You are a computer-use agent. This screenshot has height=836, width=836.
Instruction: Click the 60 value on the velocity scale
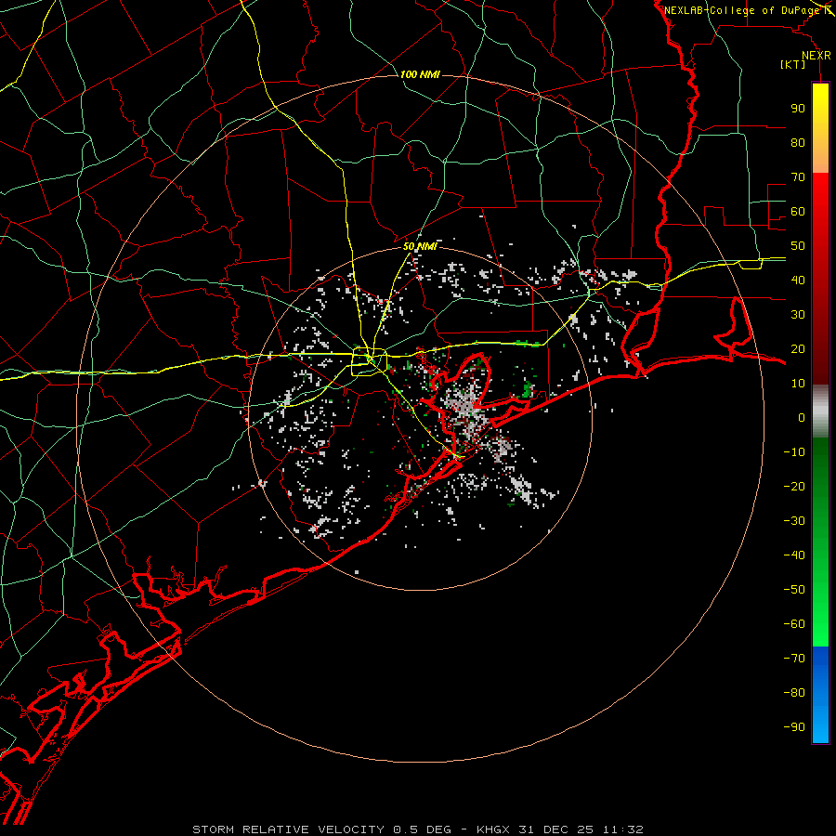pyautogui.click(x=798, y=211)
